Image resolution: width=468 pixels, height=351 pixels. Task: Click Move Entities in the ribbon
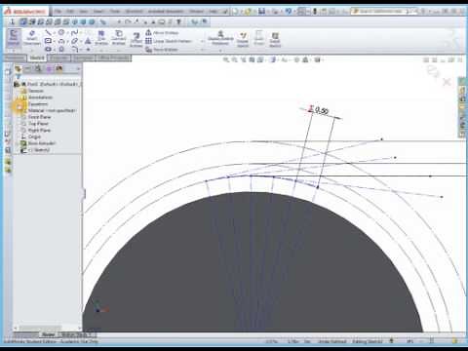[x=162, y=50]
